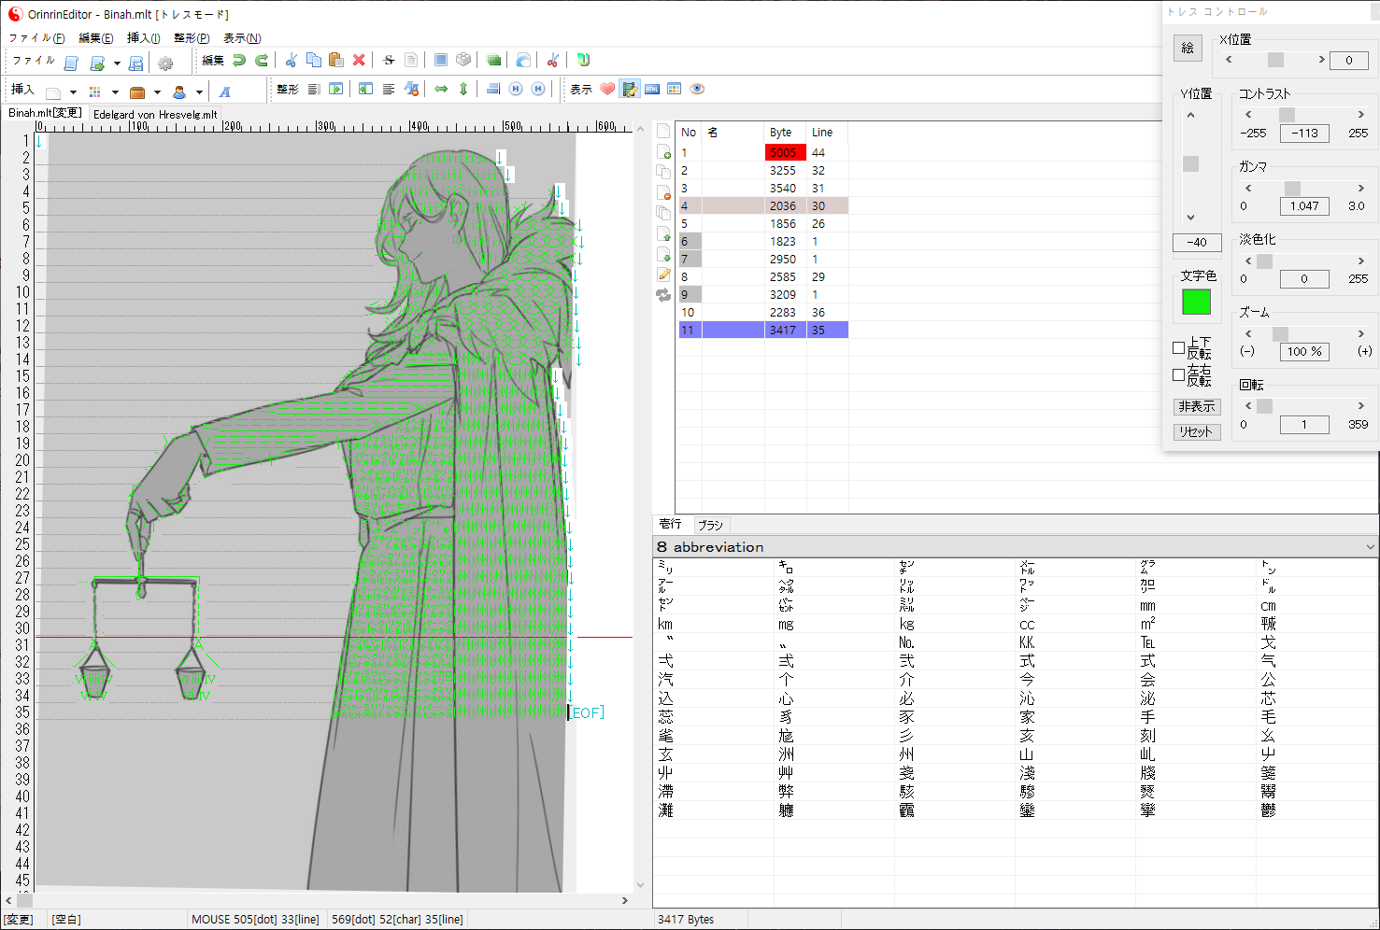Click the eye preview icon

click(697, 90)
